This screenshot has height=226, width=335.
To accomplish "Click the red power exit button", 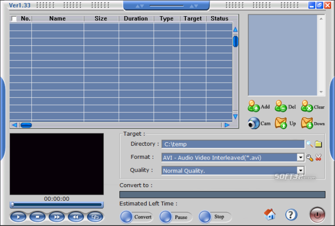I will tap(317, 215).
